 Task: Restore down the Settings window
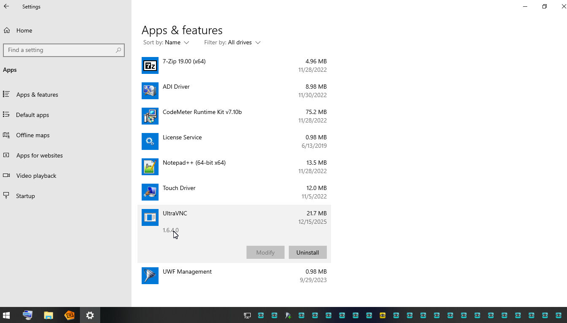(x=545, y=6)
